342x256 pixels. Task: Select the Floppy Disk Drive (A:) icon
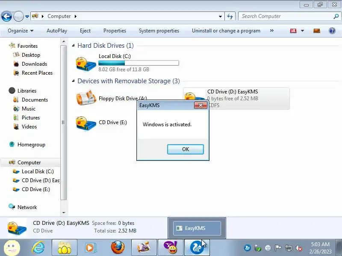click(86, 98)
